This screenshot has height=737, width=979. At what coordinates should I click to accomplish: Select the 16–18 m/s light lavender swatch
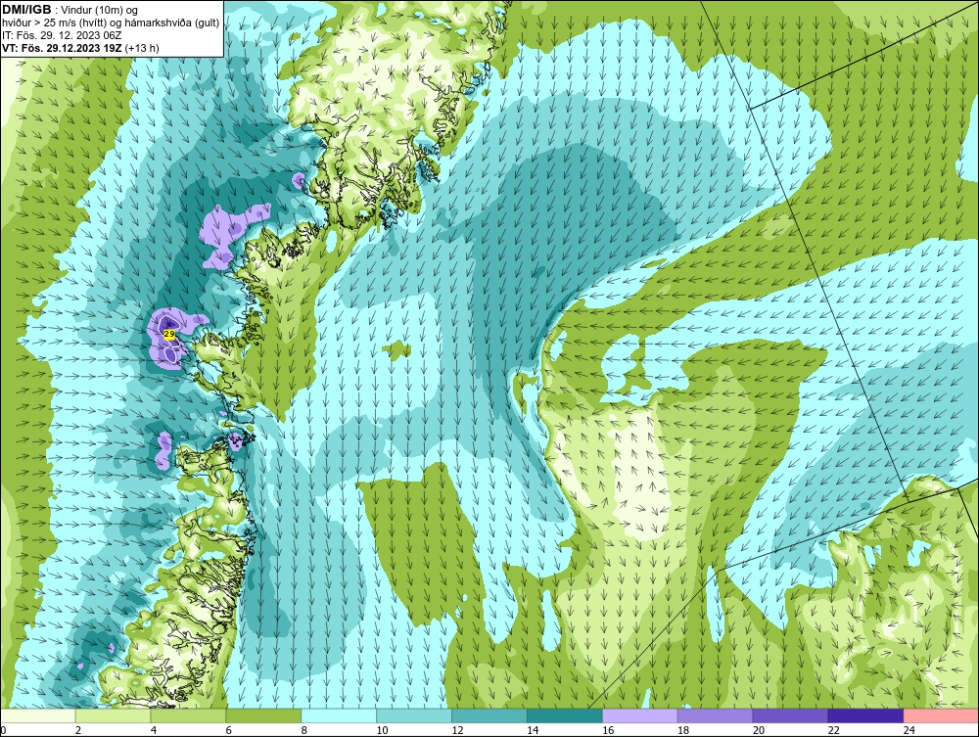click(639, 715)
